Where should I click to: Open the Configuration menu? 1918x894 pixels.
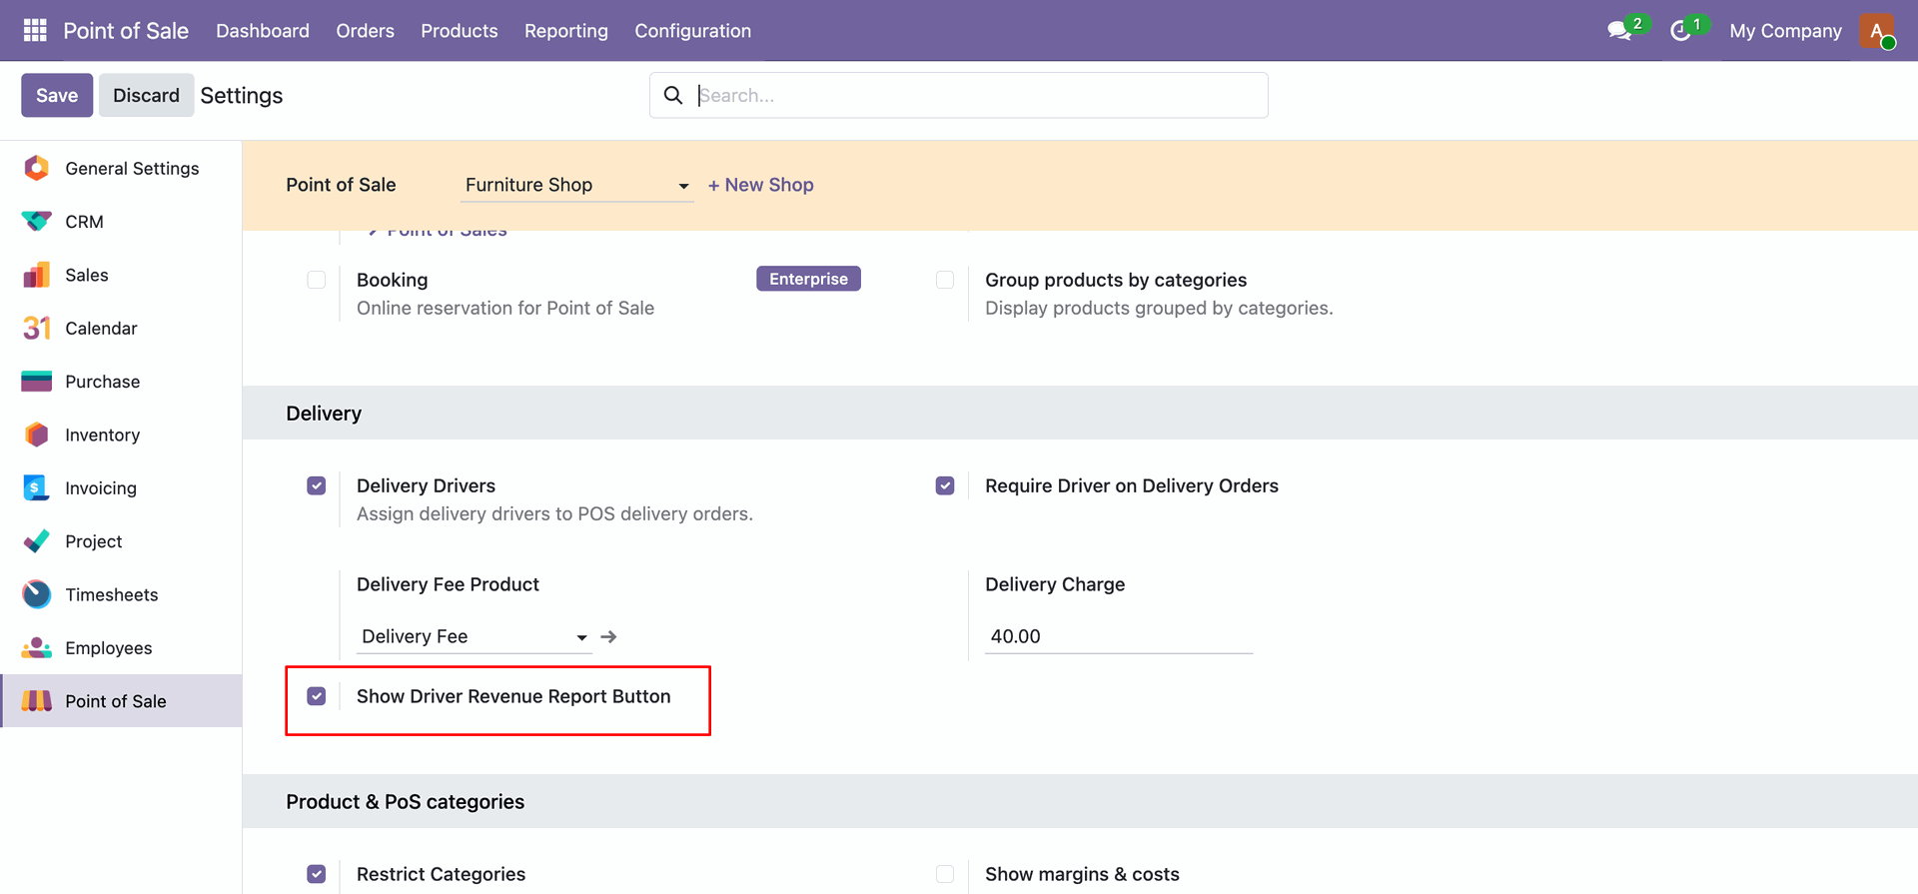click(x=693, y=31)
